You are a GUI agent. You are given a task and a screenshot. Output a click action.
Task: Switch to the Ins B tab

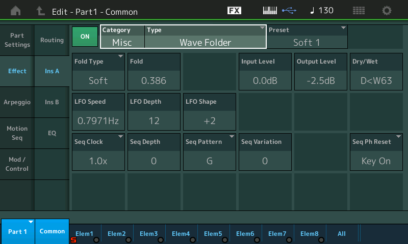tap(52, 102)
